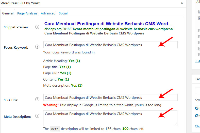The width and height of the screenshot is (200, 133).
Task: Click the 'Page title: Yes (1)' line
Action: [x=57, y=67]
